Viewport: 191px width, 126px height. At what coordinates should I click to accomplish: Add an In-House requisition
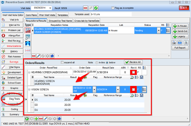tap(180, 26)
